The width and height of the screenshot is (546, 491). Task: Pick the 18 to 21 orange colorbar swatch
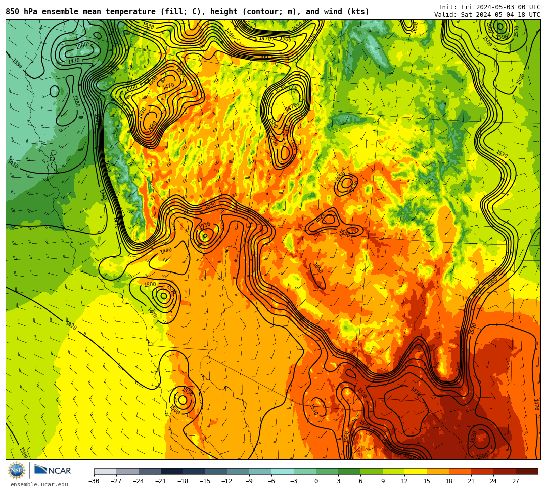(461, 471)
